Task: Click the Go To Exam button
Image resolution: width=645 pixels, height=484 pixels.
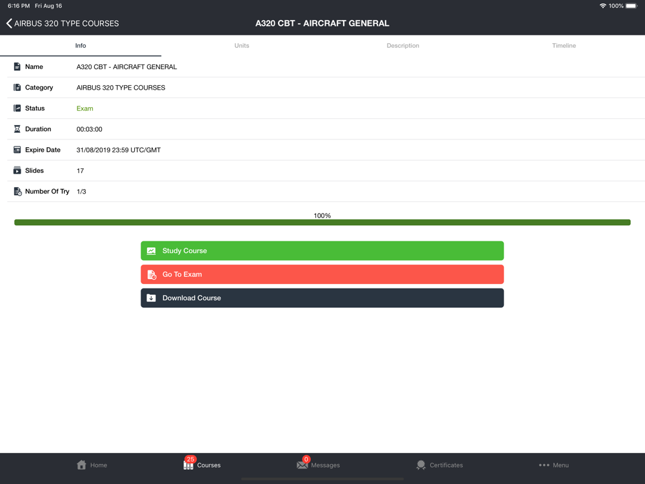Action: pyautogui.click(x=322, y=274)
